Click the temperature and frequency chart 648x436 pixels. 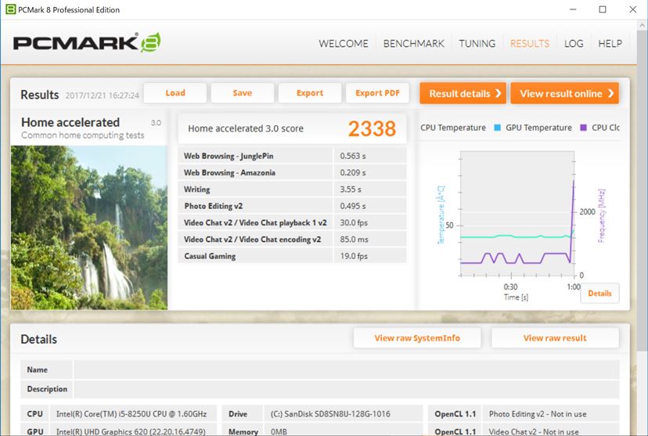pyautogui.click(x=517, y=214)
